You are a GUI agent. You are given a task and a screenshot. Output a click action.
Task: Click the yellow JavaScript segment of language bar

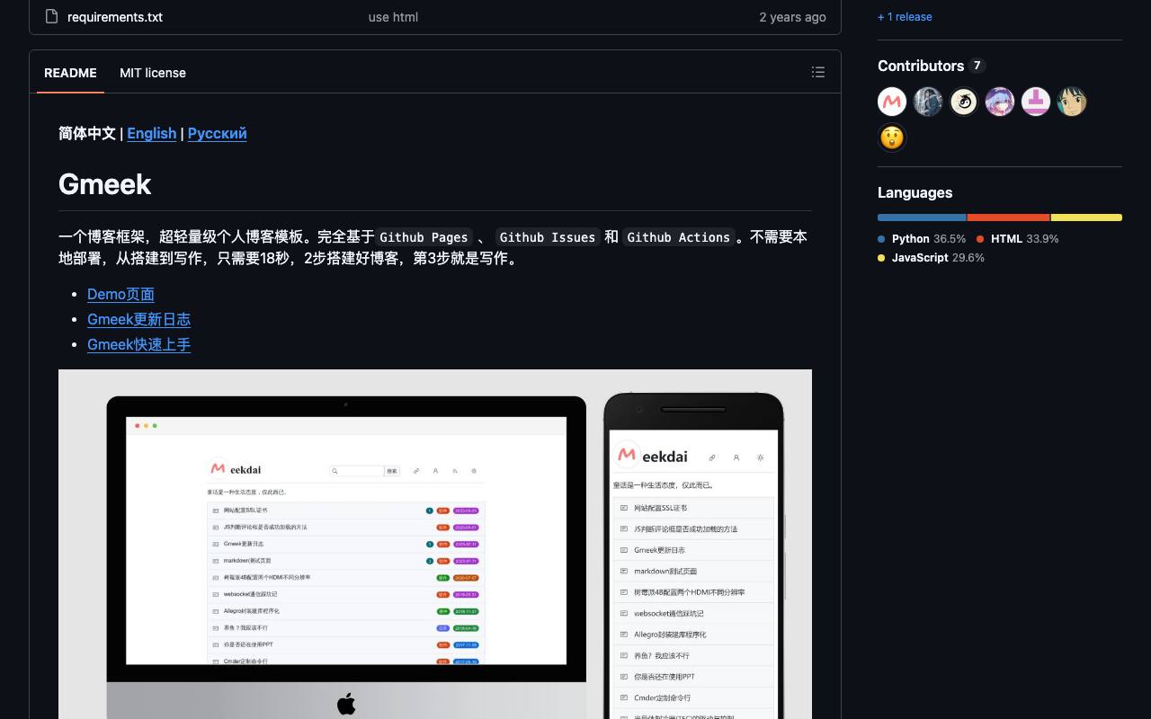(1086, 217)
